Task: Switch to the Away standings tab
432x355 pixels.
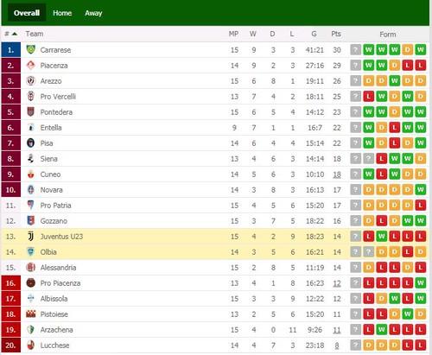Action: pos(93,13)
